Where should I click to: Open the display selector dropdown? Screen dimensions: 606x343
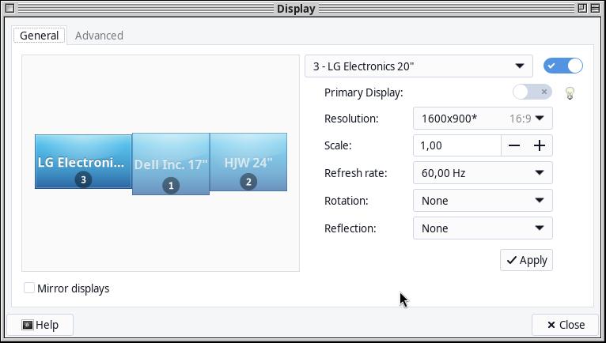tap(419, 66)
